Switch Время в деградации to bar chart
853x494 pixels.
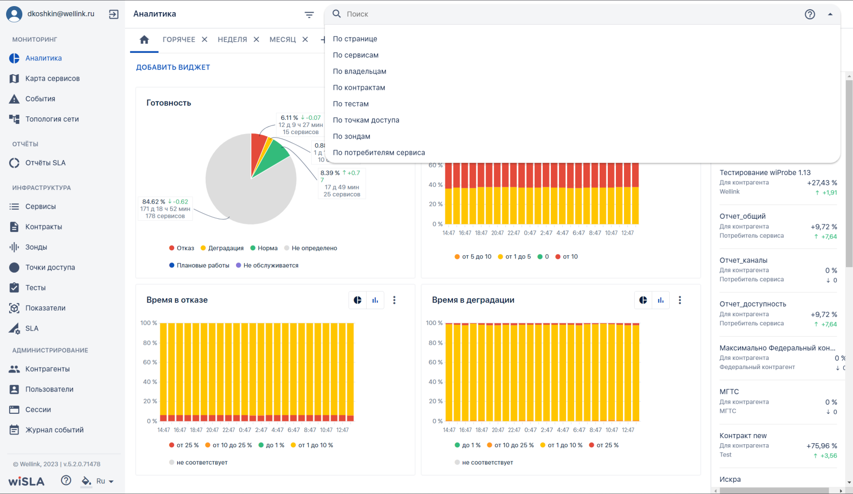click(661, 300)
